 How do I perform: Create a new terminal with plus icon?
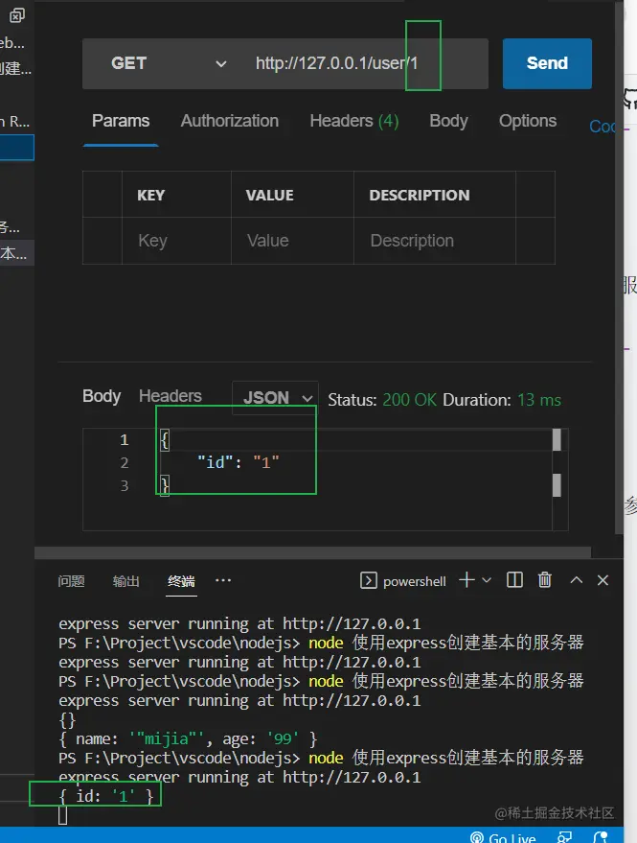tap(466, 580)
